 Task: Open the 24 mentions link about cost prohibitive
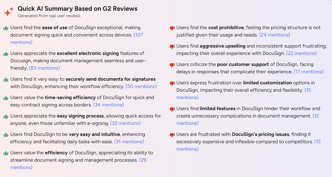[x=275, y=35]
